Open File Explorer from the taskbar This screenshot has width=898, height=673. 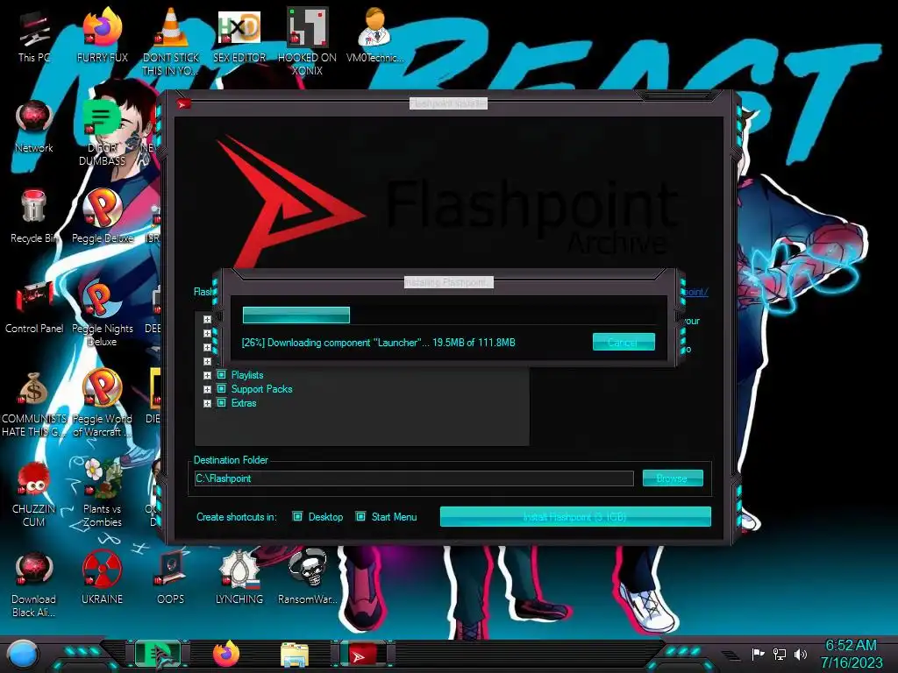click(295, 655)
